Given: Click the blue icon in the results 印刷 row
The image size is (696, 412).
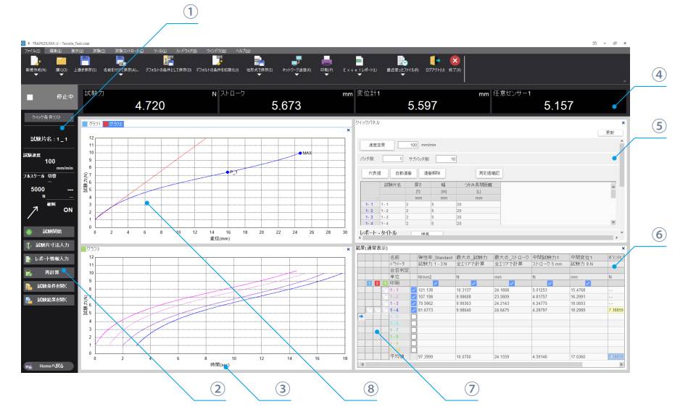Looking at the screenshot, I should pyautogui.click(x=369, y=283).
